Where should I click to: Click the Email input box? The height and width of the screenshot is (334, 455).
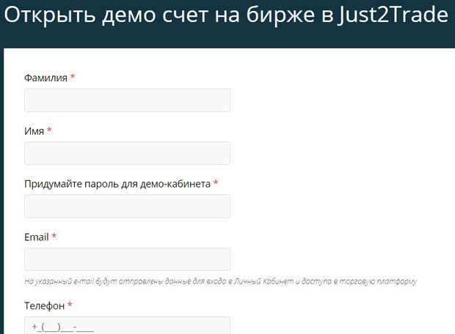point(127,259)
